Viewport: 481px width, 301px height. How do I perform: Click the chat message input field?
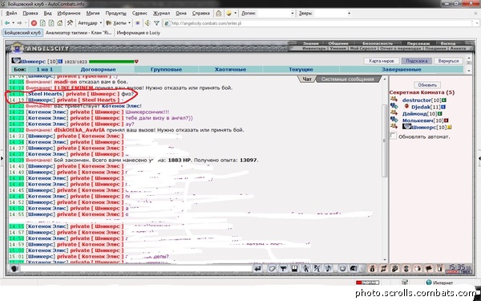pyautogui.click(x=136, y=268)
